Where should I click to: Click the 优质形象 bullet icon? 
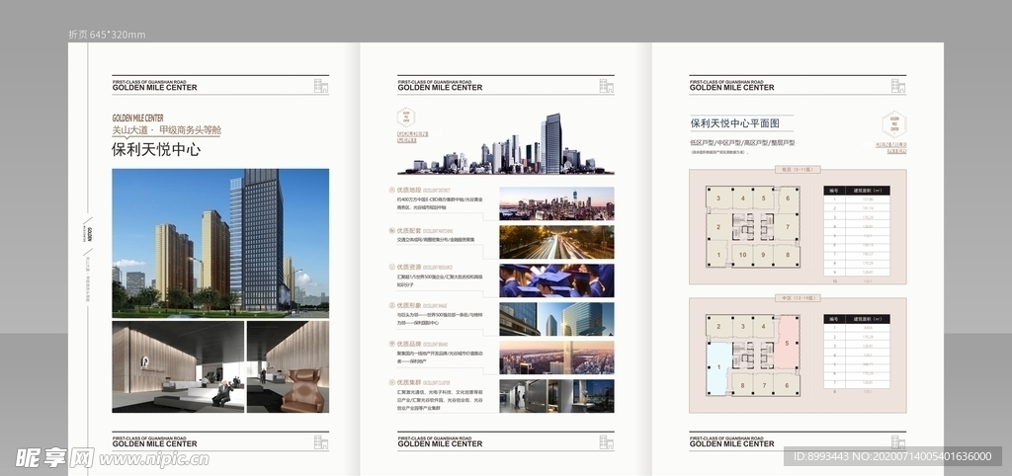point(392,305)
